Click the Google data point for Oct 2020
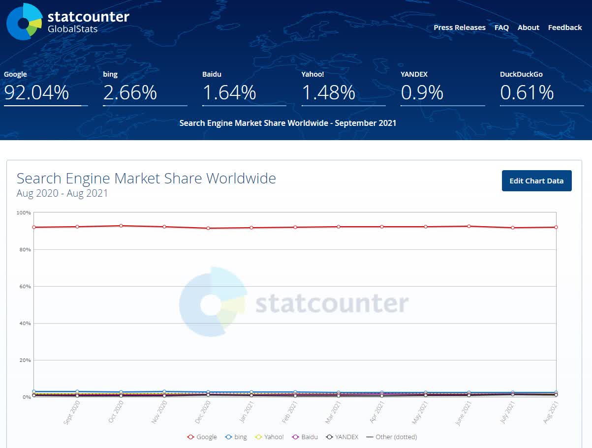 pyautogui.click(x=121, y=226)
